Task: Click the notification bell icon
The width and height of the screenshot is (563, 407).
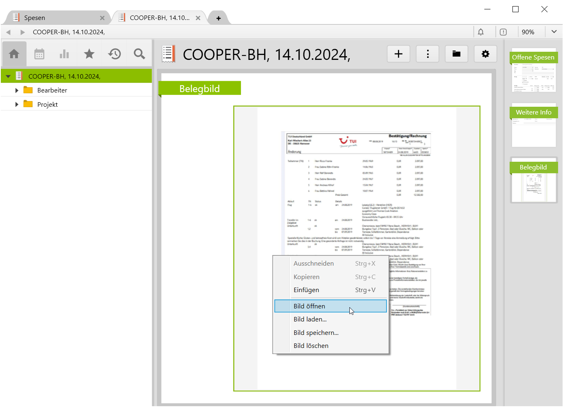Action: point(481,32)
